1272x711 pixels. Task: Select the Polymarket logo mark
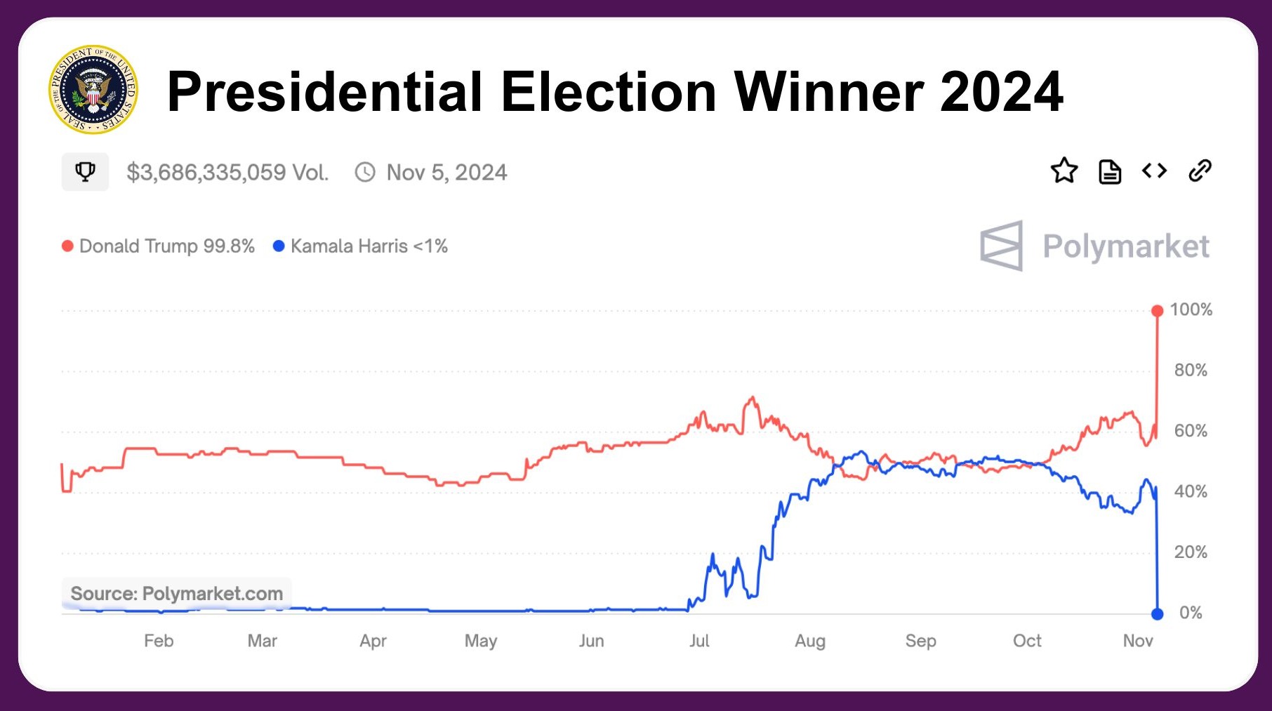1001,246
